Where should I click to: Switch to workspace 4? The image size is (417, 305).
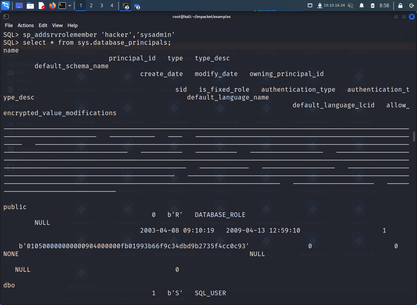click(x=112, y=6)
